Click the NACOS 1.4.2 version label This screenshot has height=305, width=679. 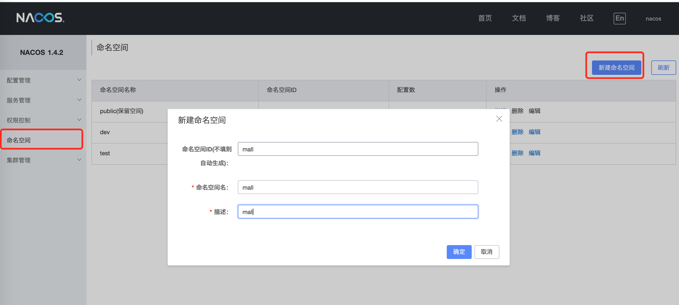point(42,52)
